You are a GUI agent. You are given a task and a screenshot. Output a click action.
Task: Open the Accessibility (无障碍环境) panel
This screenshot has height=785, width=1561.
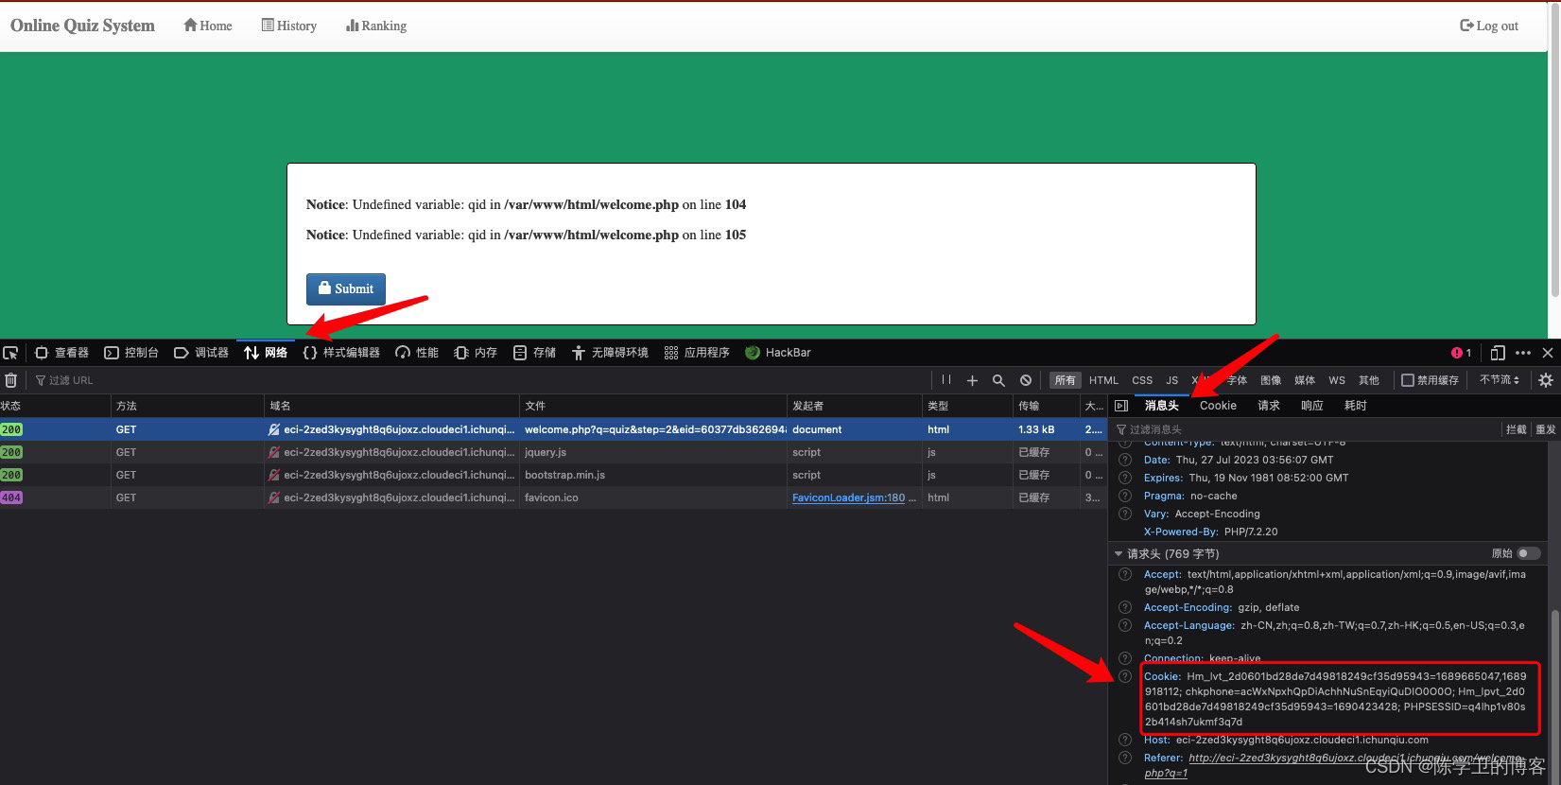coord(610,353)
